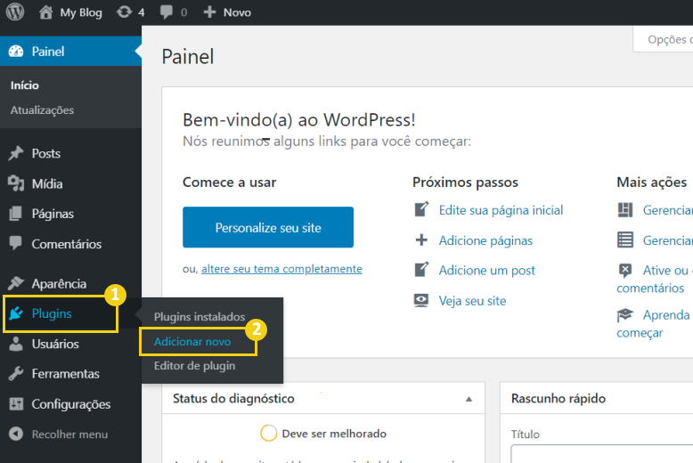The height and width of the screenshot is (463, 693).
Task: Open the Painel menu item
Action: click(70, 52)
